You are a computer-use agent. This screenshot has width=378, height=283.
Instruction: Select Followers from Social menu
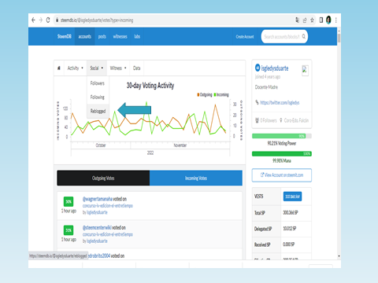click(x=98, y=83)
